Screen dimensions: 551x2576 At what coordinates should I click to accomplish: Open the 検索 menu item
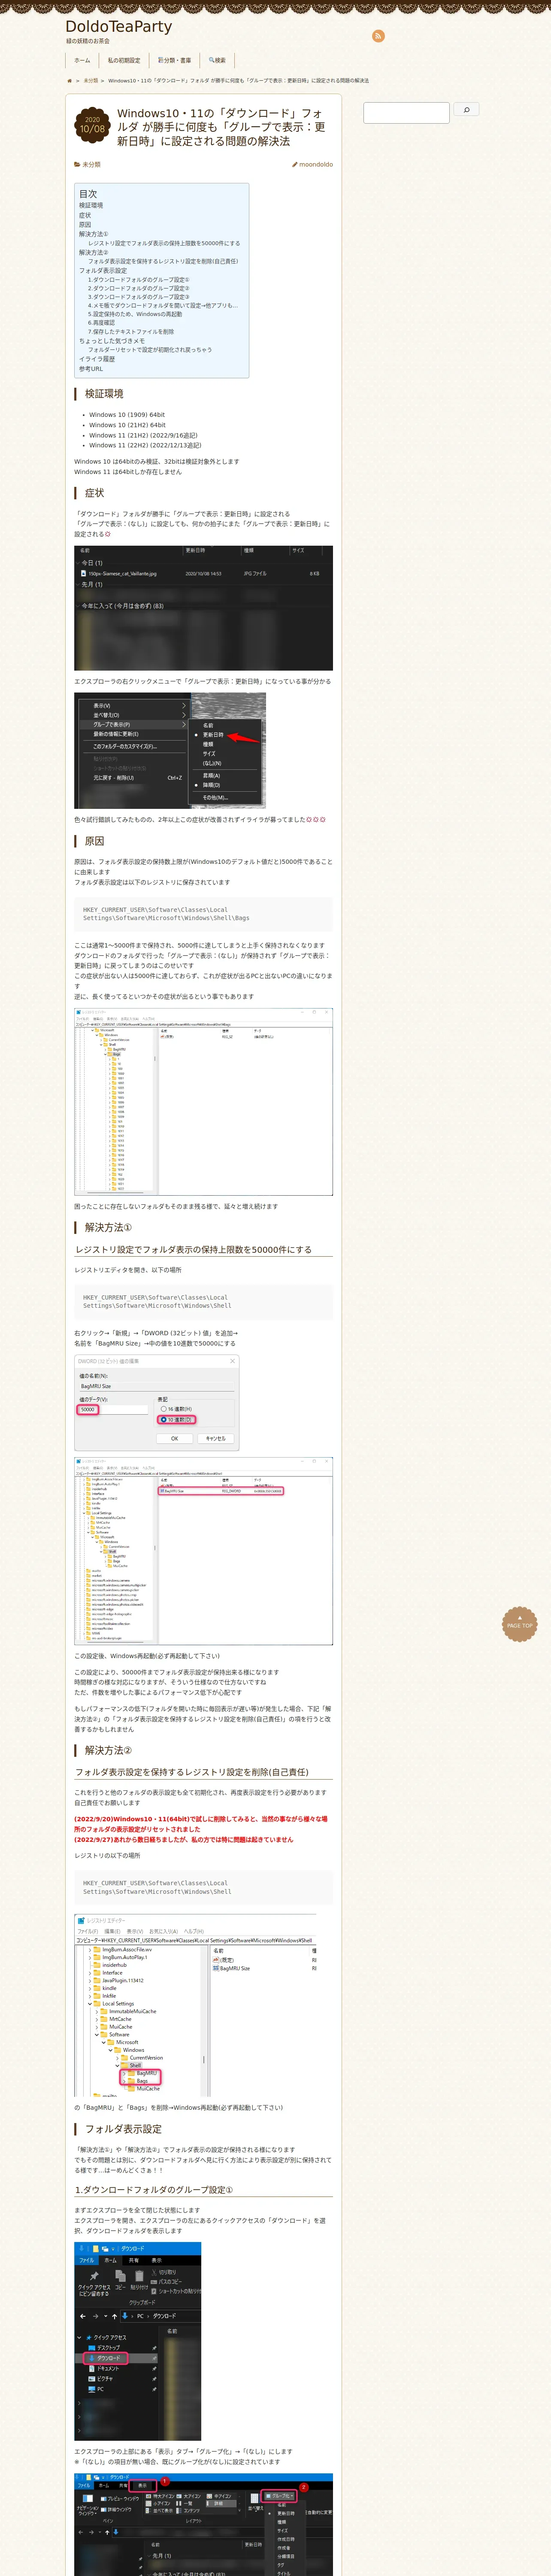click(217, 60)
